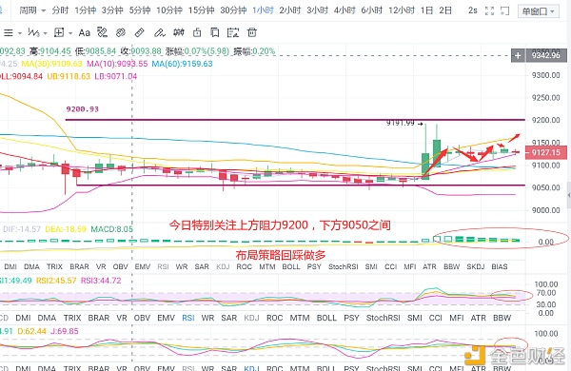Select WR in the RSI panel indicator row
This screenshot has width=571, height=371.
point(207,318)
